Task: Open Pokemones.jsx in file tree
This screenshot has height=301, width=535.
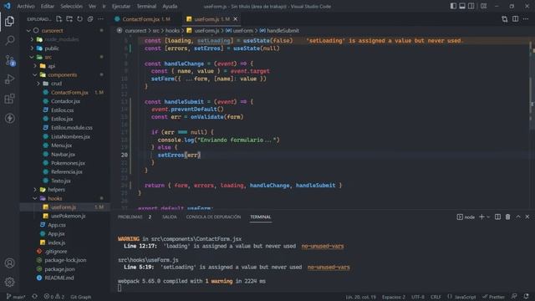Action: [x=68, y=163]
